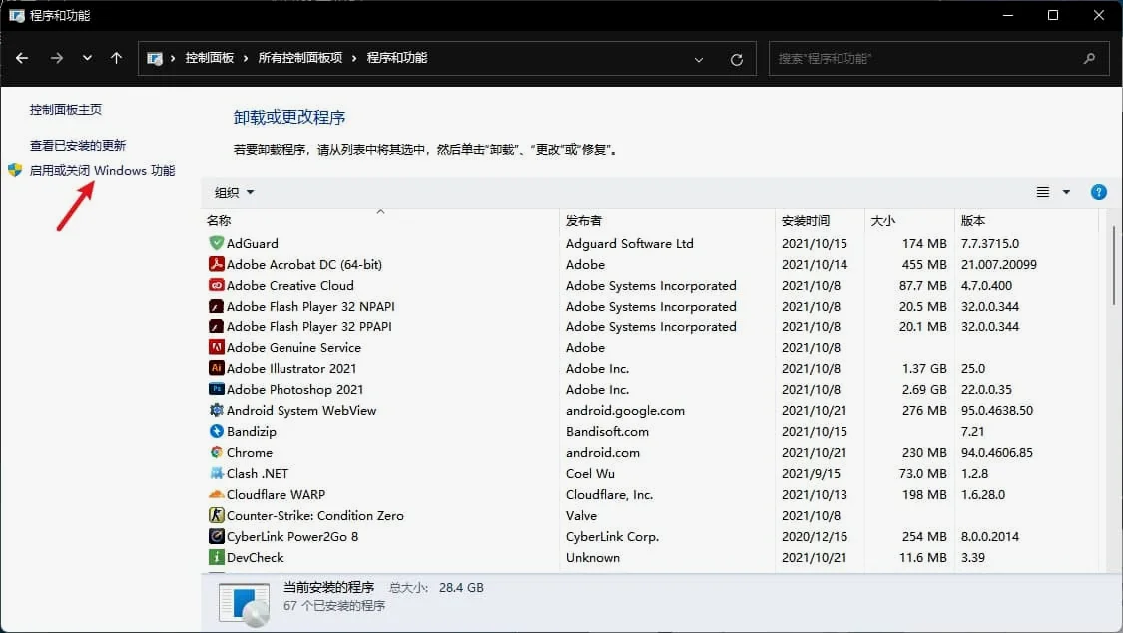Open the view options dropdown arrow
The height and width of the screenshot is (633, 1123).
click(x=1066, y=192)
